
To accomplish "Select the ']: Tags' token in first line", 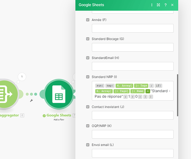I will point(141,86).
